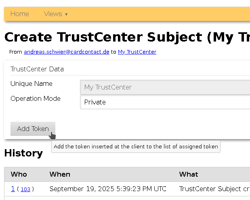Open the 103 link in history
This screenshot has width=250, height=200.
click(25, 189)
